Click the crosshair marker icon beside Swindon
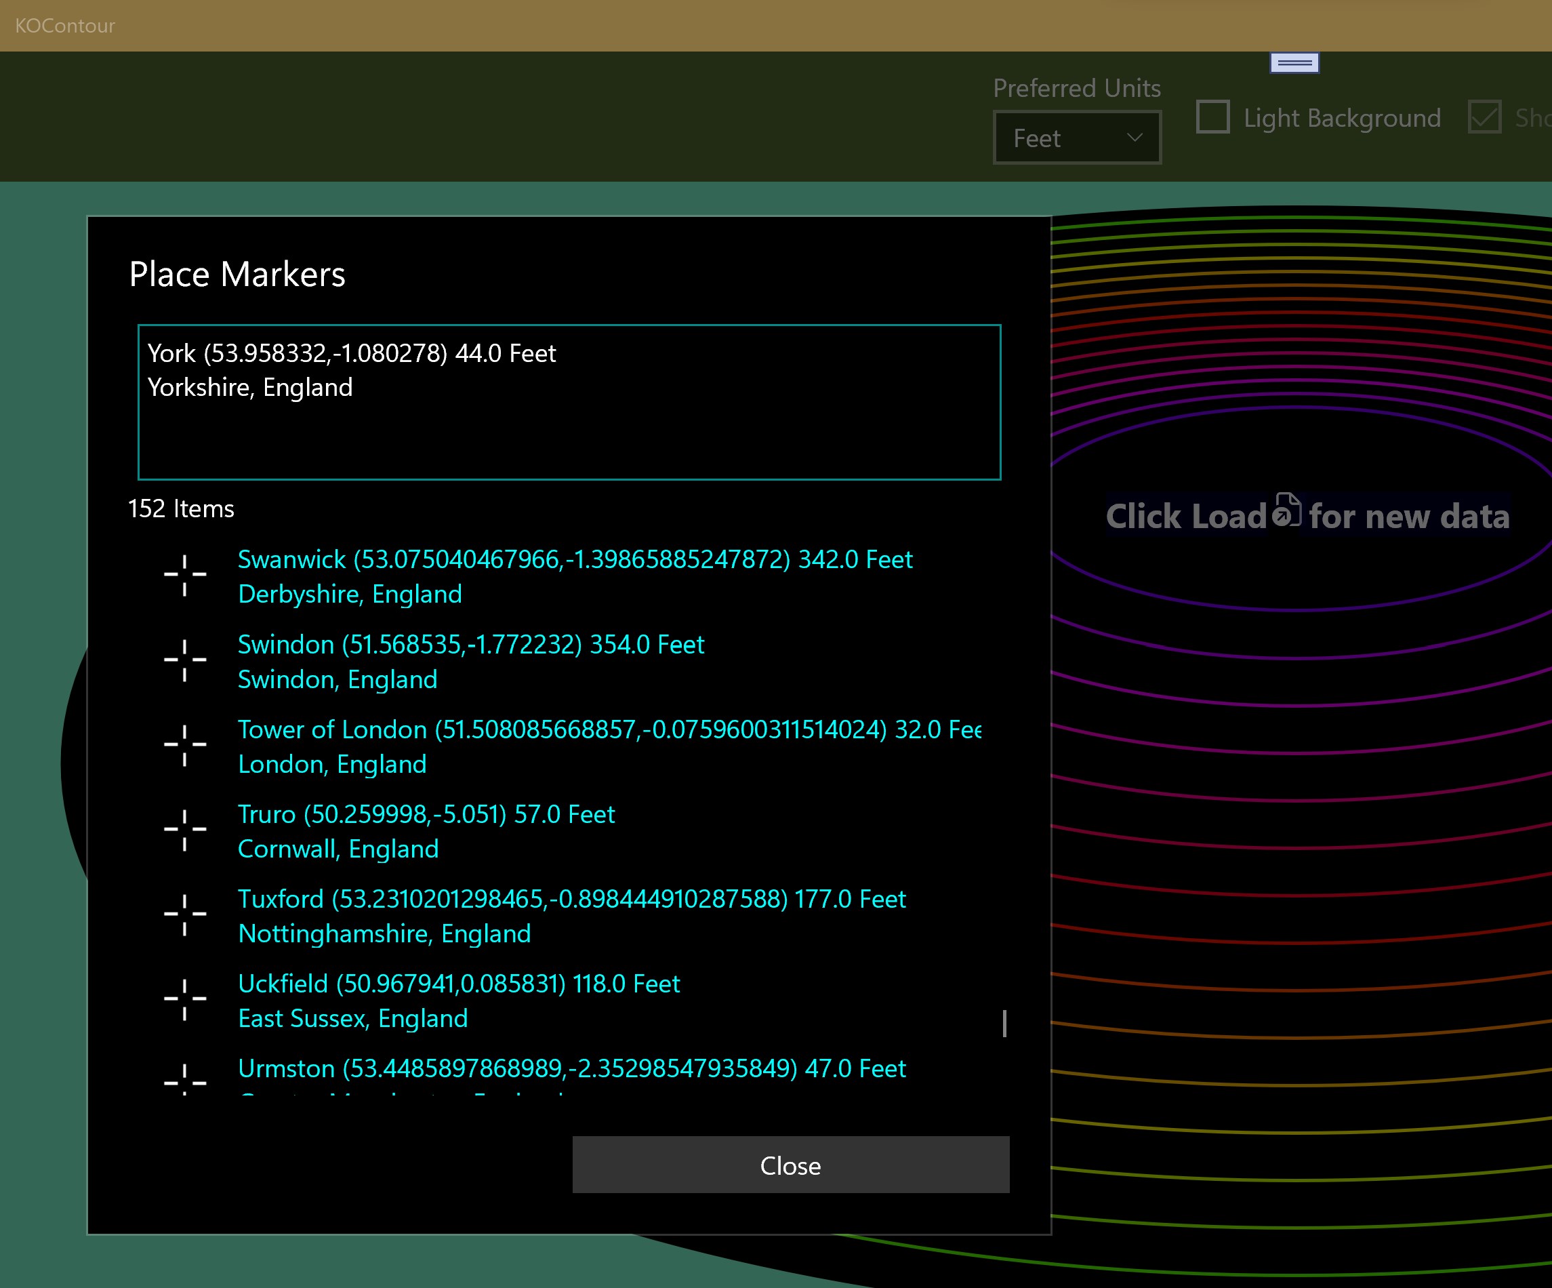The height and width of the screenshot is (1288, 1552). 185,660
